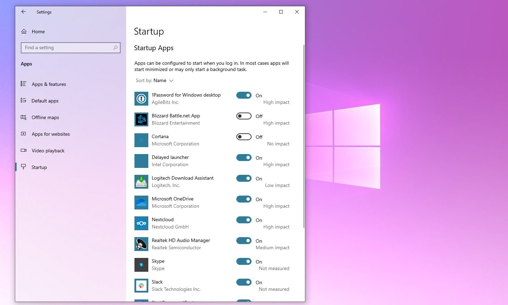This screenshot has width=508, height=305.
Task: Click the Logitech Download Assistant icon
Action: pyautogui.click(x=141, y=182)
